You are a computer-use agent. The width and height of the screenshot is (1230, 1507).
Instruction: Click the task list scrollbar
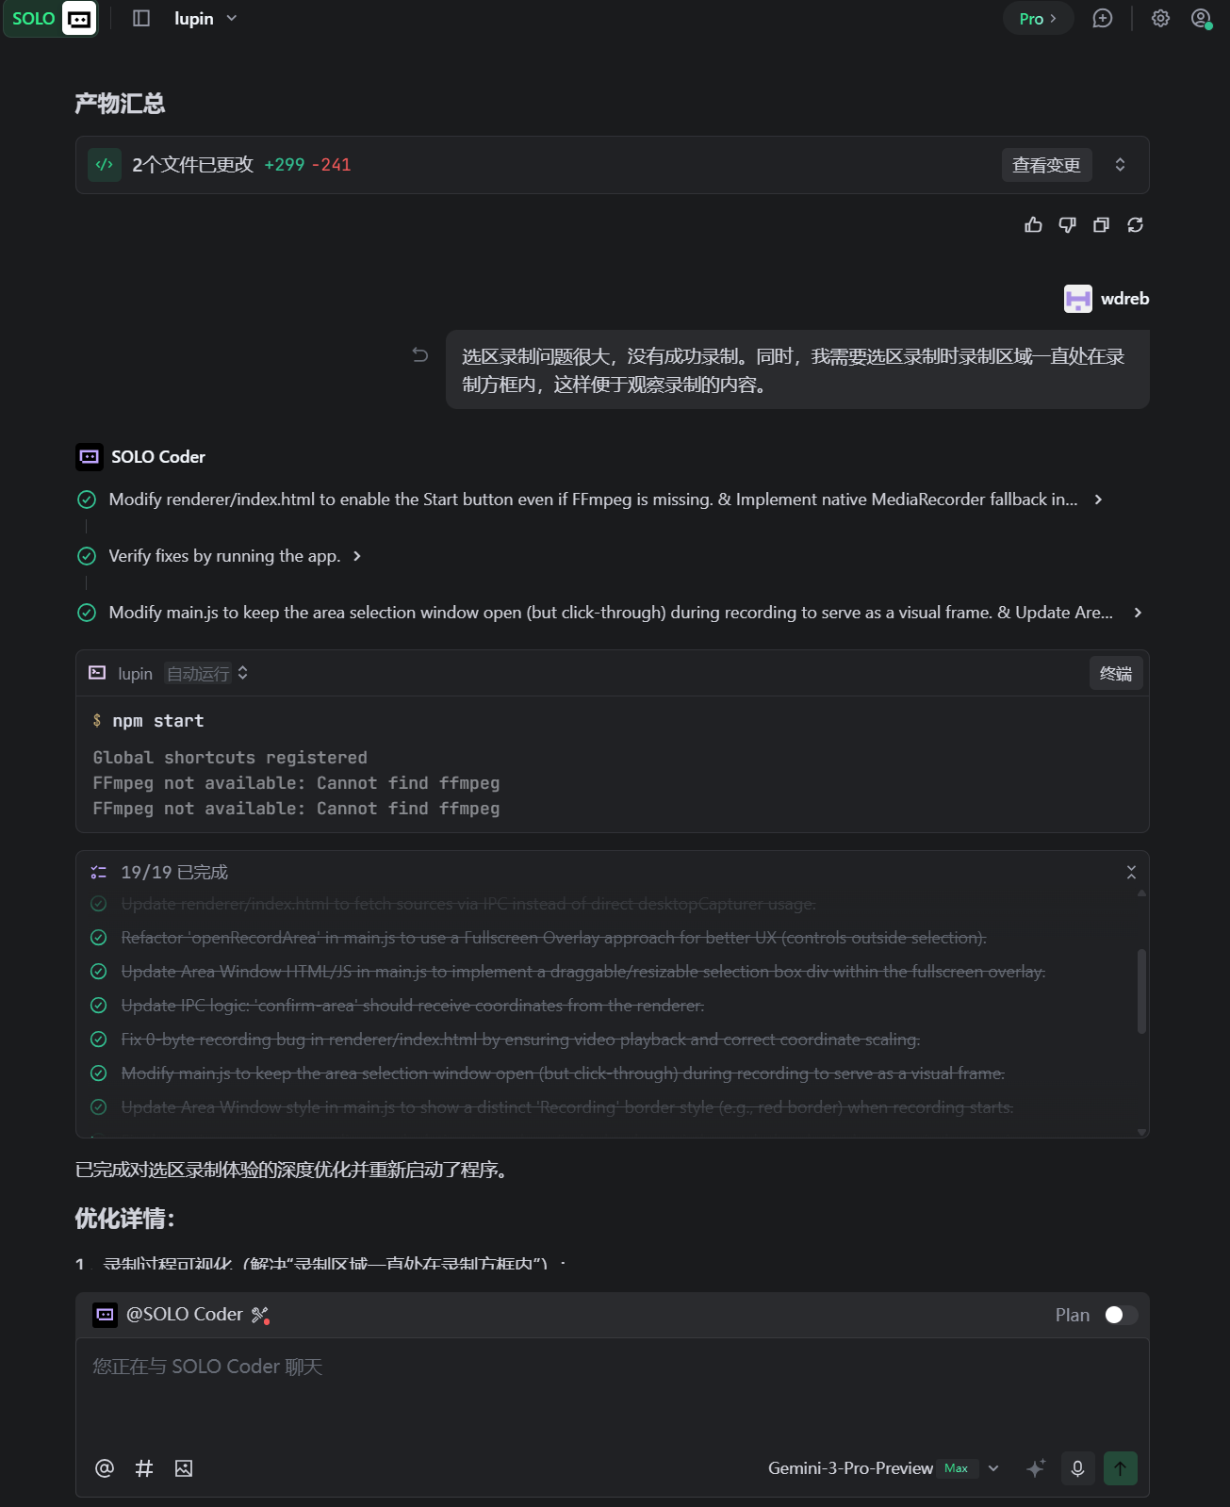tap(1141, 991)
